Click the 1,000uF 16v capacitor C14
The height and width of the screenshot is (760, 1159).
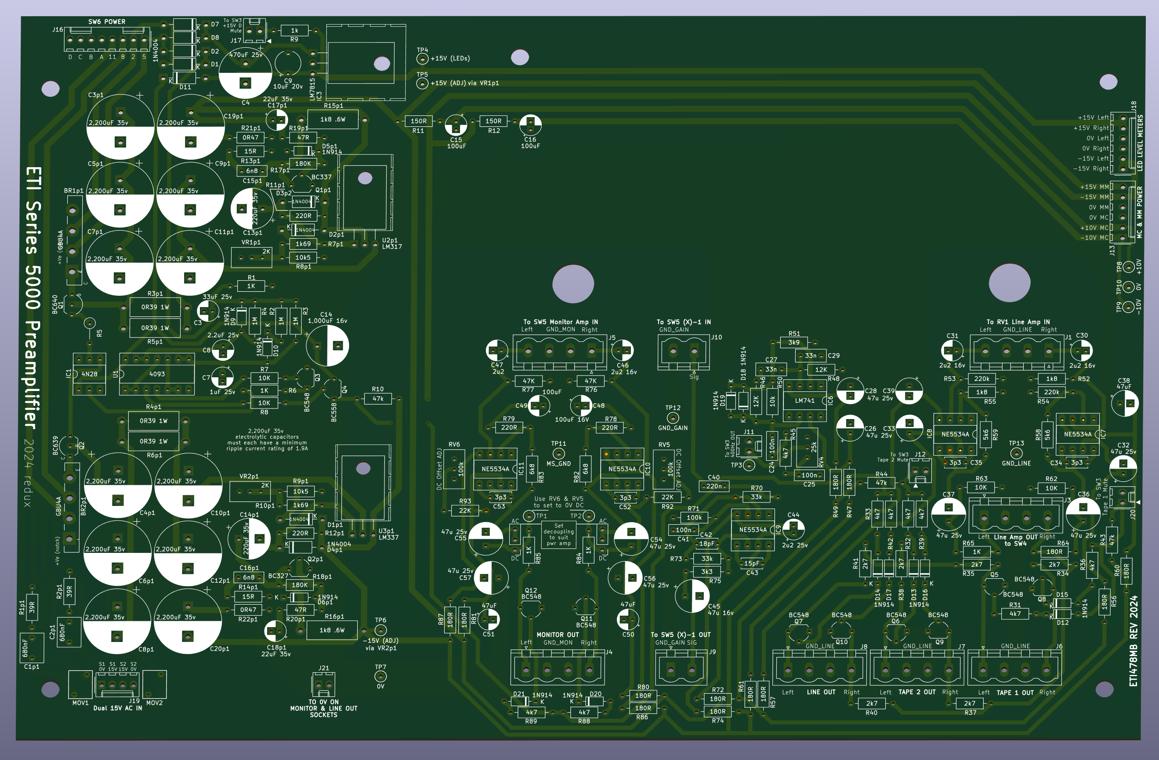(327, 346)
